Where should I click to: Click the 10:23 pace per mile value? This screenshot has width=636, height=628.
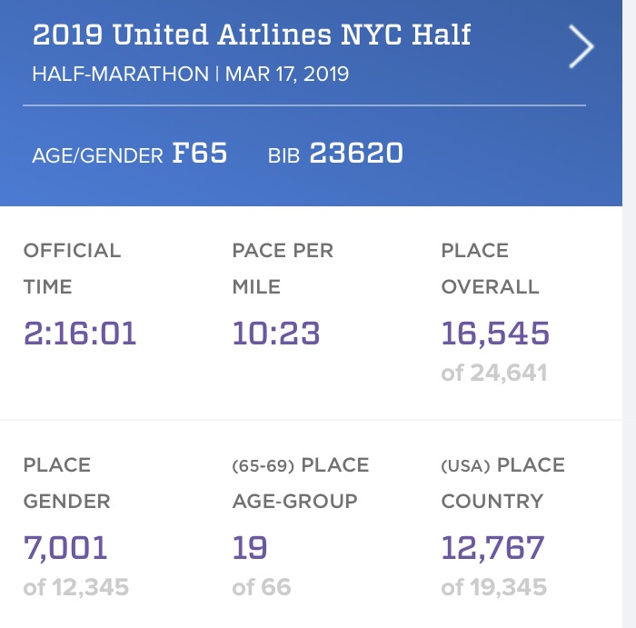(276, 334)
